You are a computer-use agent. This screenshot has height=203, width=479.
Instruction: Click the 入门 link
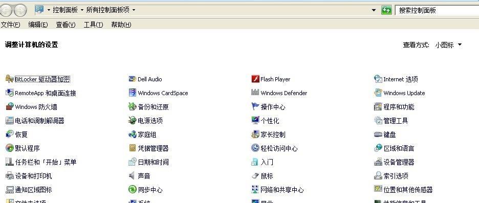(x=267, y=162)
